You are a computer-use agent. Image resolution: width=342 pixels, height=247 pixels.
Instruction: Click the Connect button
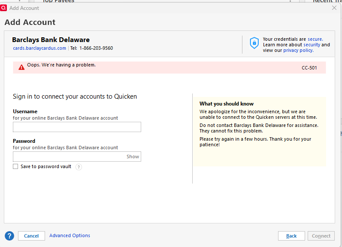[321, 236]
